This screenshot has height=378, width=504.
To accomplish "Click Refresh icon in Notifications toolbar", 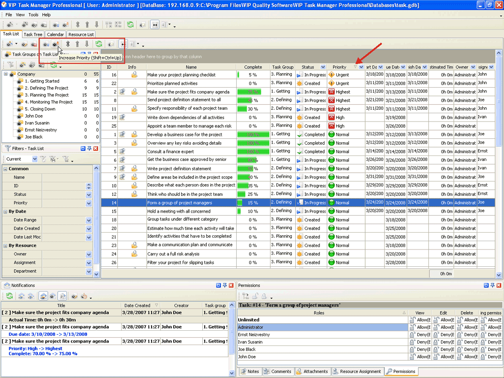I will [x=10, y=296].
